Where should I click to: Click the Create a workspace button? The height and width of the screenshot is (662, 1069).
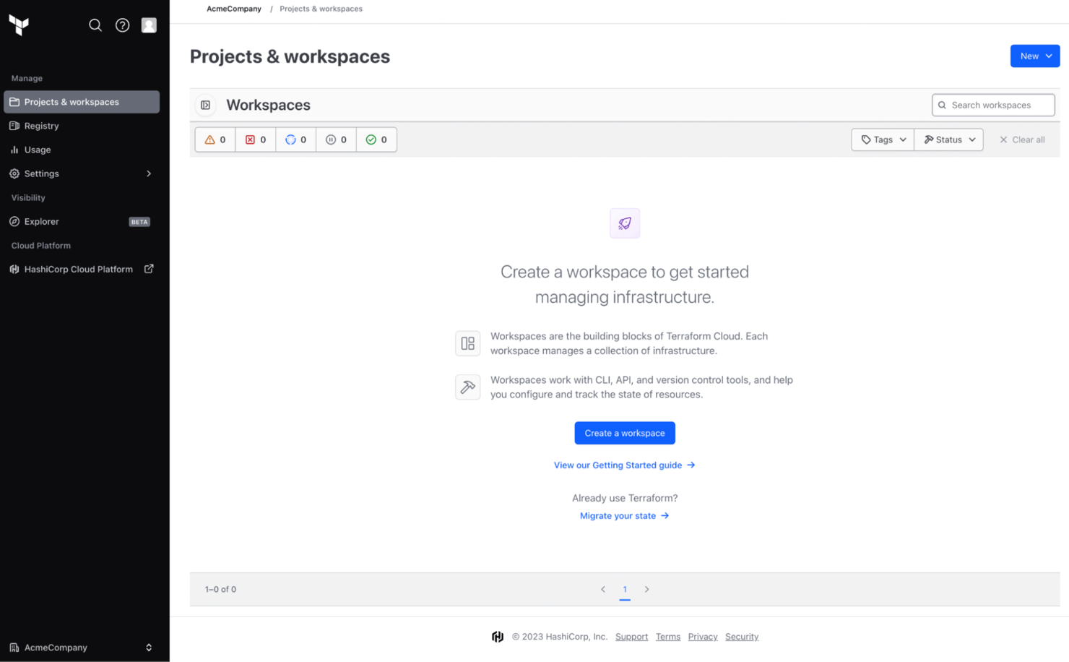(625, 433)
